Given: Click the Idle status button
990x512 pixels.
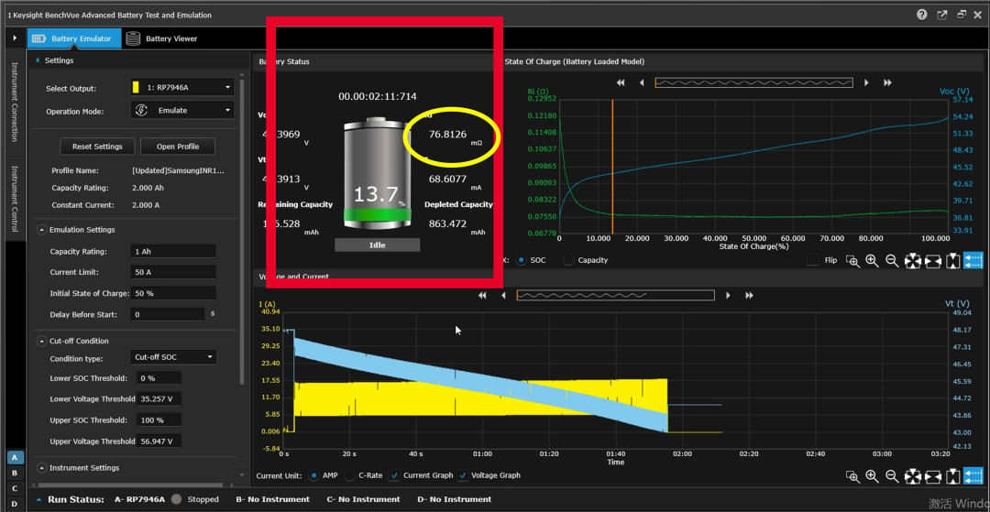Looking at the screenshot, I should pyautogui.click(x=377, y=245).
